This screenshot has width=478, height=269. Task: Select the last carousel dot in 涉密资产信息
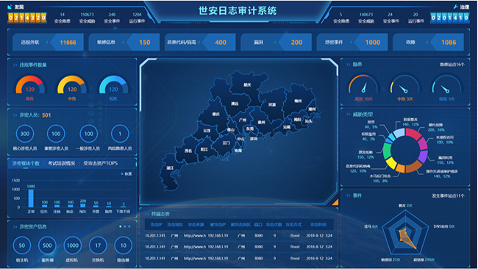(x=129, y=226)
